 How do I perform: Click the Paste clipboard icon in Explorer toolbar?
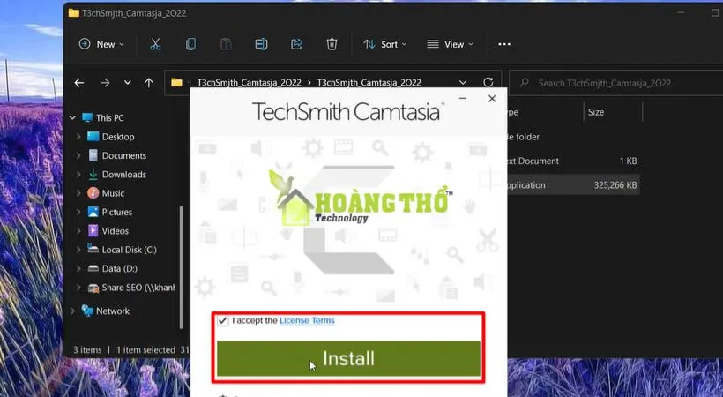[226, 44]
